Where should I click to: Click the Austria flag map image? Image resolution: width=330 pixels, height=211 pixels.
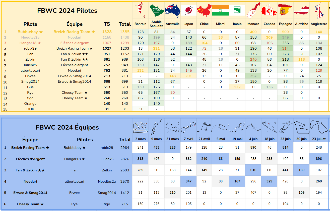point(301,11)
